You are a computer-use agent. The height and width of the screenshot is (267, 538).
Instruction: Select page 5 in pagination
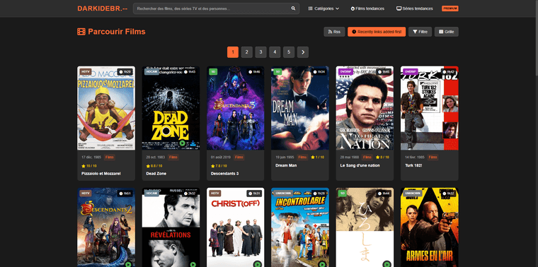(289, 52)
